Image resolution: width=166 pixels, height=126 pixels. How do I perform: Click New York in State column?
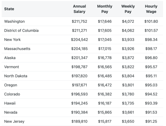pyautogui.click(x=12, y=40)
